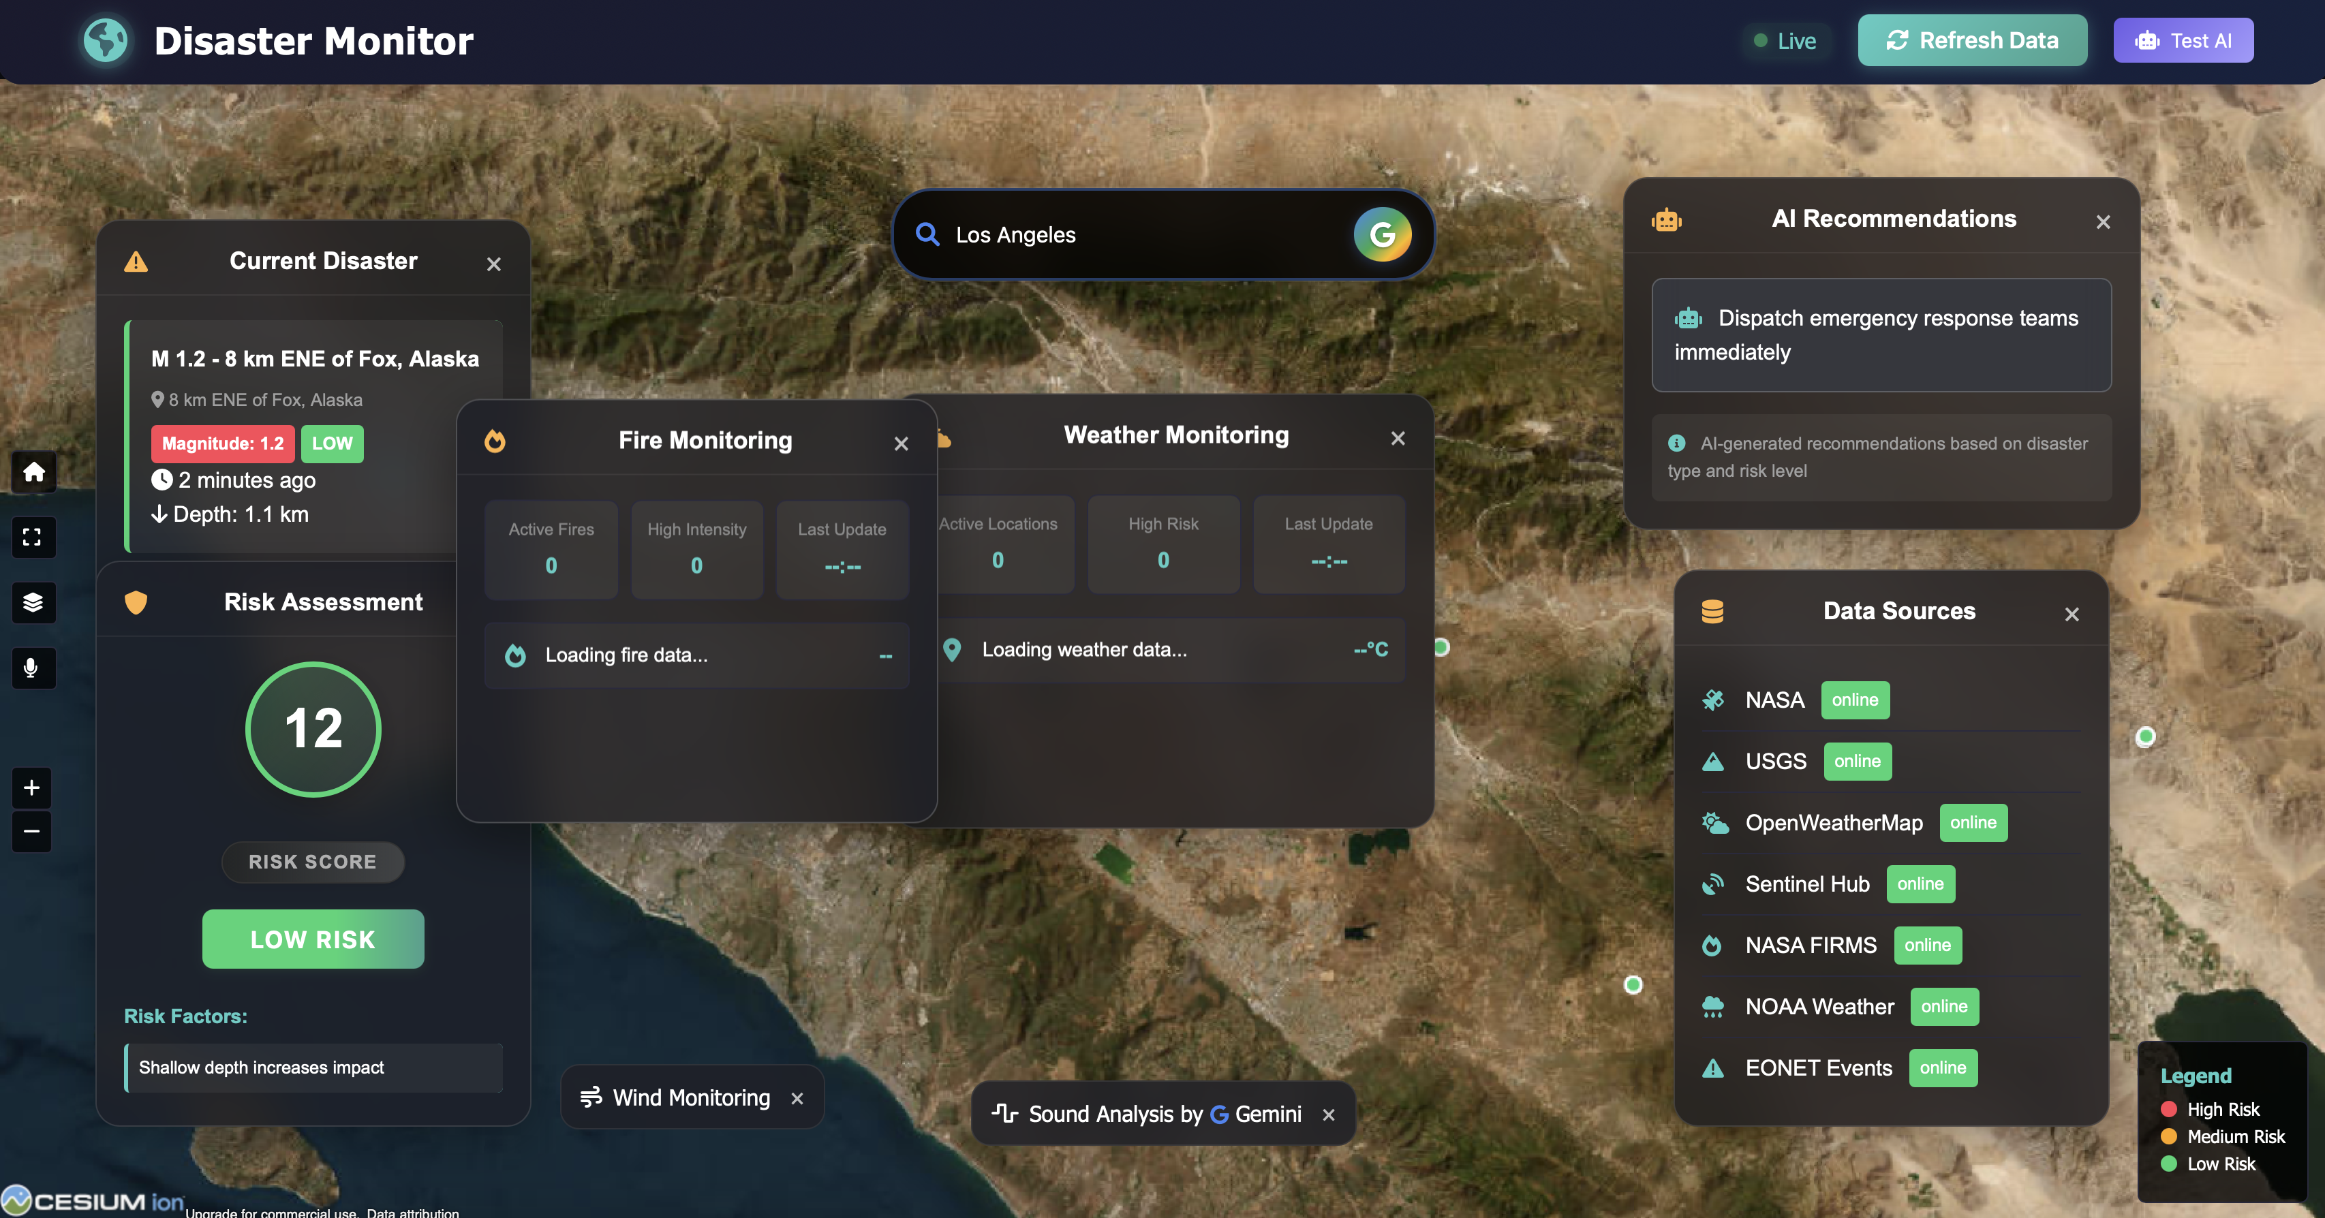Zoom in with plus button

coord(31,787)
